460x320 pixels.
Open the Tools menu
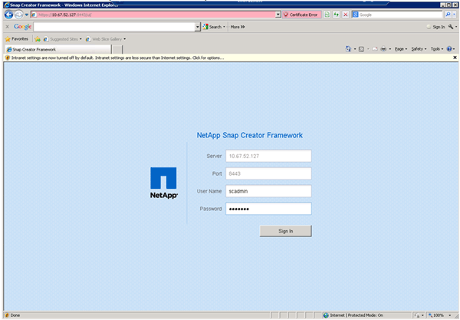click(437, 49)
